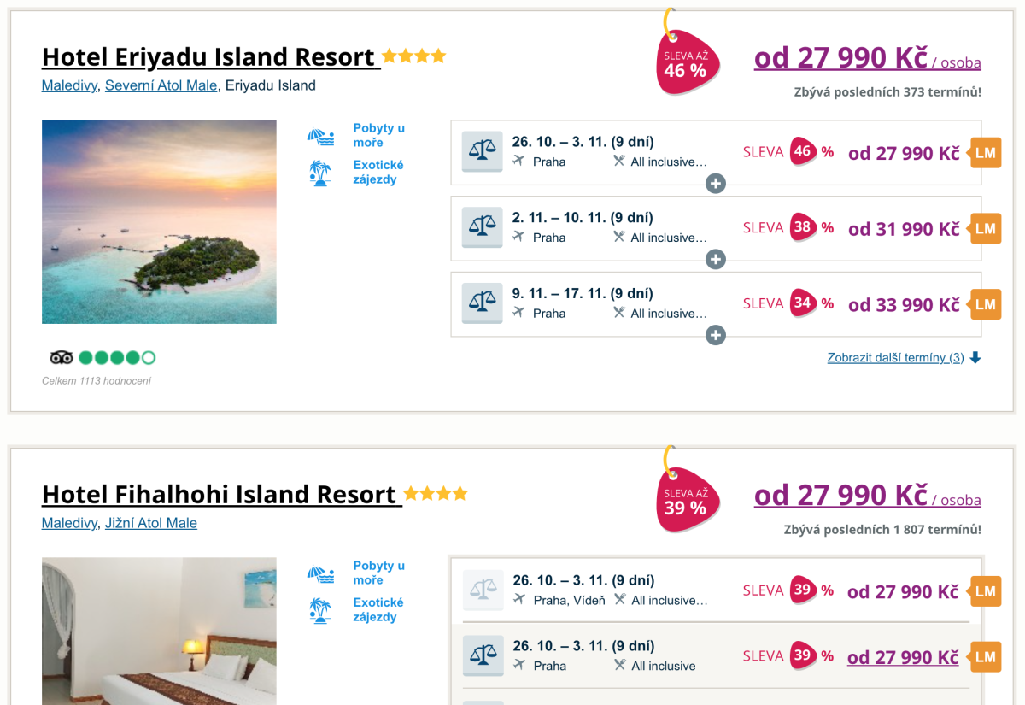This screenshot has height=705, width=1025.
Task: Open the Hotel Fihalhohi Island Resort title link
Action: click(221, 495)
